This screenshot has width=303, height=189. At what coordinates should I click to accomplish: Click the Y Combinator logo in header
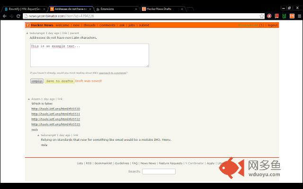coord(27,25)
